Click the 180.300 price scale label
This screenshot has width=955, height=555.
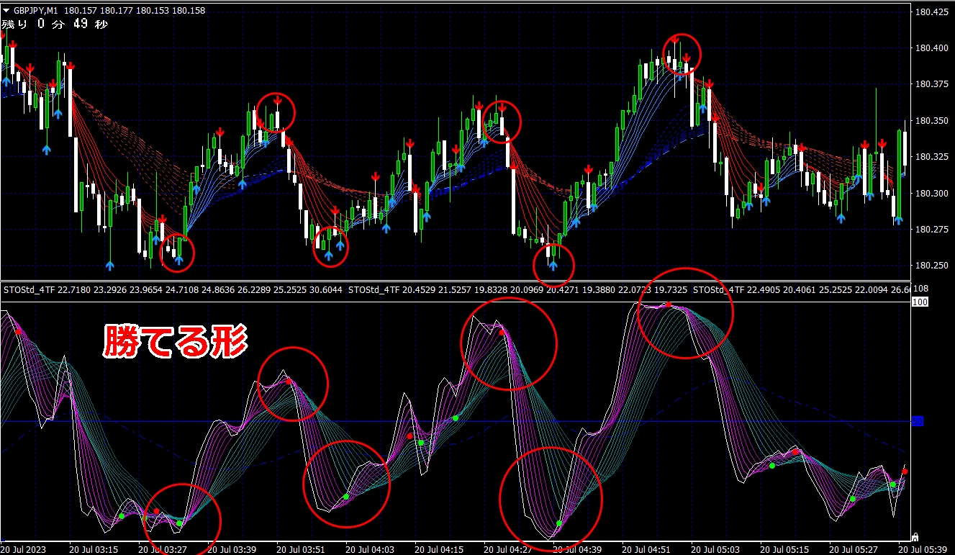[x=932, y=194]
